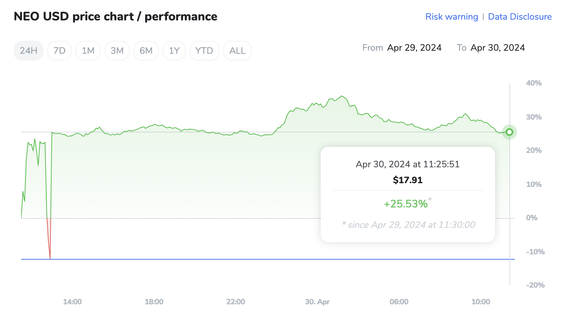The height and width of the screenshot is (324, 564).
Task: Click the tooltip showing $17.91 price
Action: (x=407, y=180)
